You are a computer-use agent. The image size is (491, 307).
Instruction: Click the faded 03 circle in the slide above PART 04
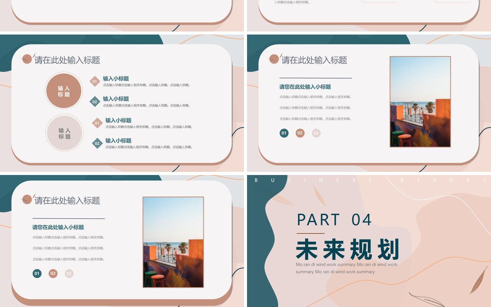[x=316, y=133]
